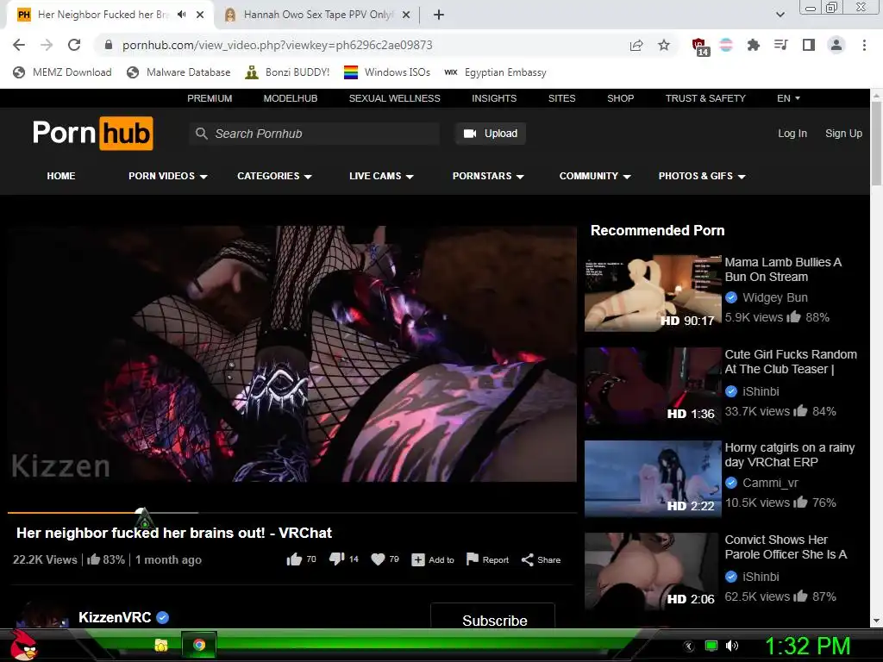Image resolution: width=883 pixels, height=662 pixels.
Task: Open the system volume speaker icon
Action: click(731, 646)
